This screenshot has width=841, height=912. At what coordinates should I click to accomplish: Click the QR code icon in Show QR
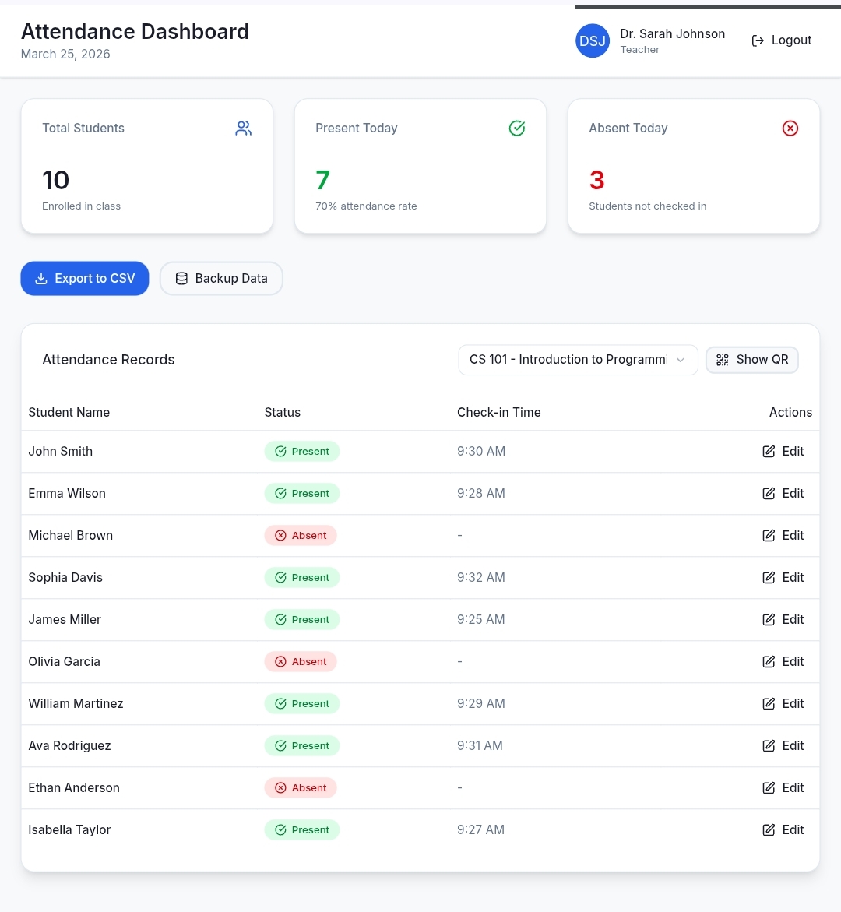tap(723, 360)
